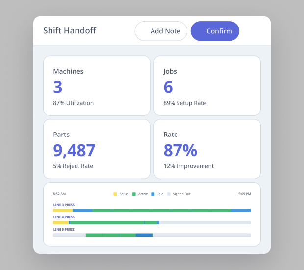Select the Line 5 Press label
The height and width of the screenshot is (270, 304).
(x=64, y=229)
